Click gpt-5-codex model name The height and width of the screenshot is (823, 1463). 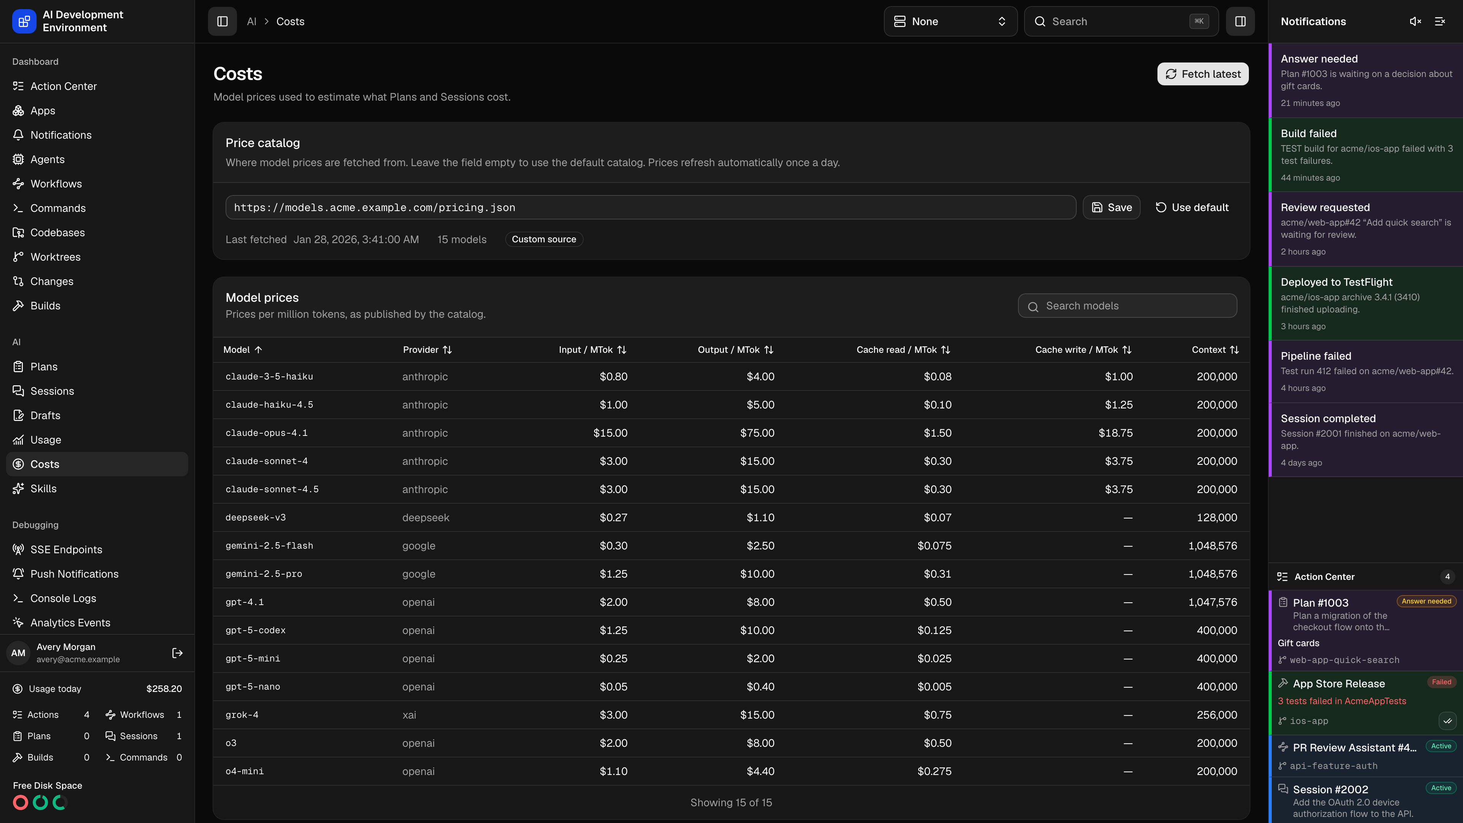[x=256, y=630]
